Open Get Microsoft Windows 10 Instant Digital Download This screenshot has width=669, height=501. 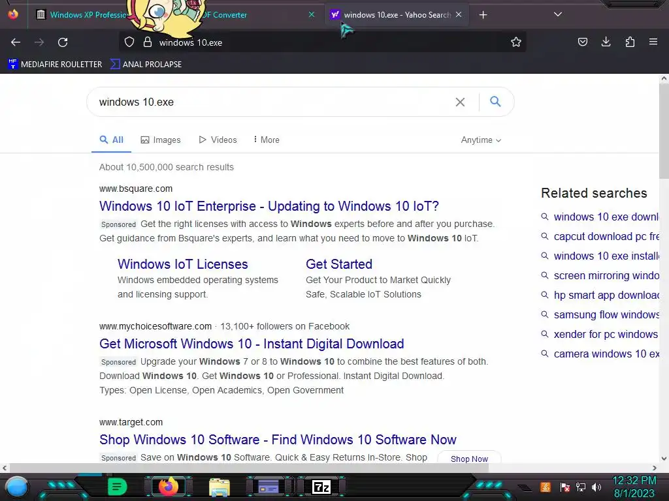[x=252, y=344]
